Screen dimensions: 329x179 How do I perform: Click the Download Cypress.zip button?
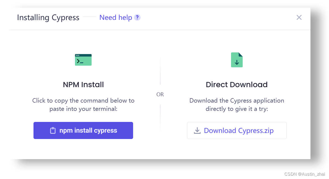coord(237,130)
